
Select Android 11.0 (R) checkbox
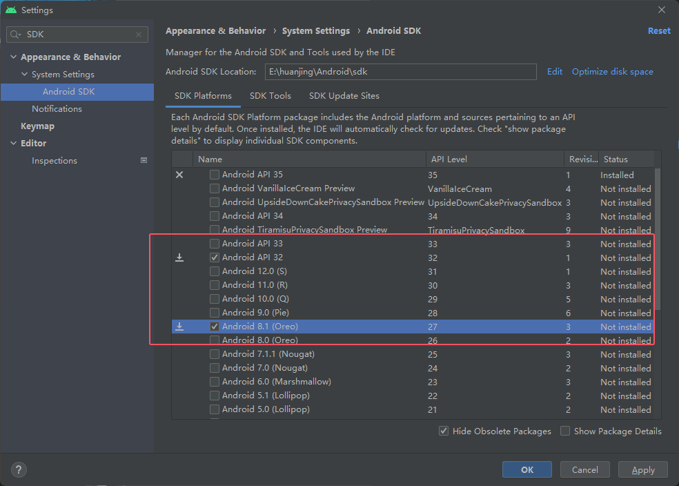(215, 285)
